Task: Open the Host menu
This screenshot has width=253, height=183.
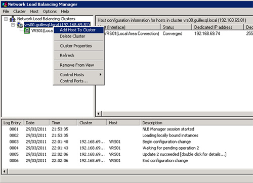Action: pos(34,12)
